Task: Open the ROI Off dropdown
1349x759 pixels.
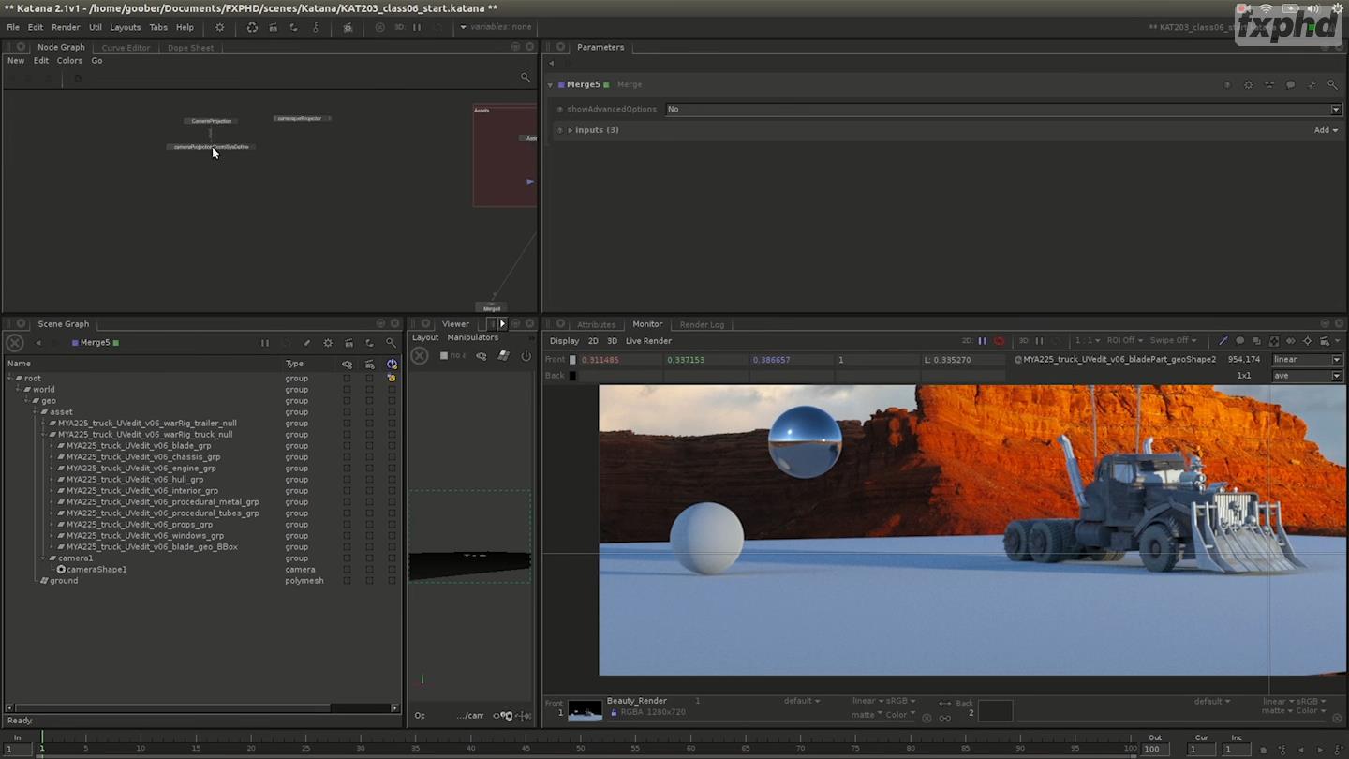Action: point(1124,341)
